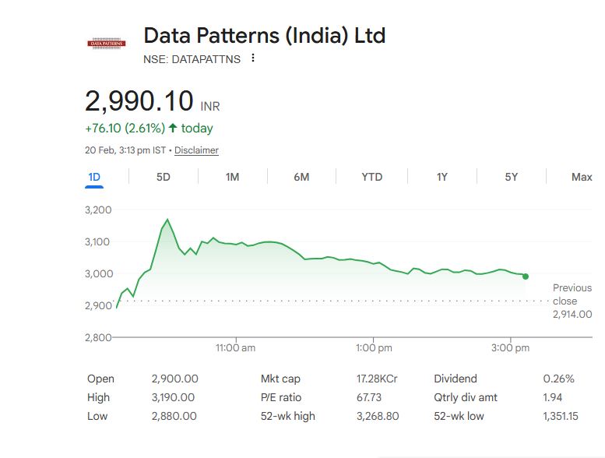This screenshot has height=458, width=605.
Task: Switch to the 6M time range
Action: 301,177
